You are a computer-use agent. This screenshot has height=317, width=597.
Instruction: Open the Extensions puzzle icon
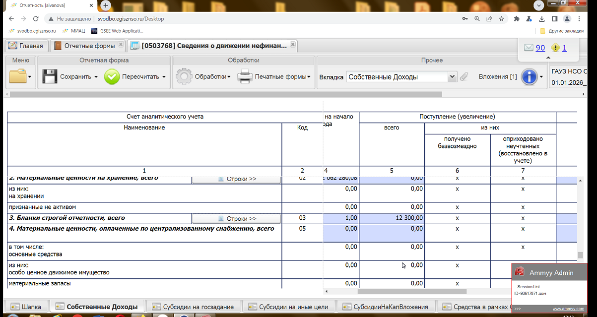[517, 19]
